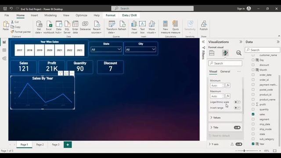Select 2023 in the year slicer

tap(79, 50)
